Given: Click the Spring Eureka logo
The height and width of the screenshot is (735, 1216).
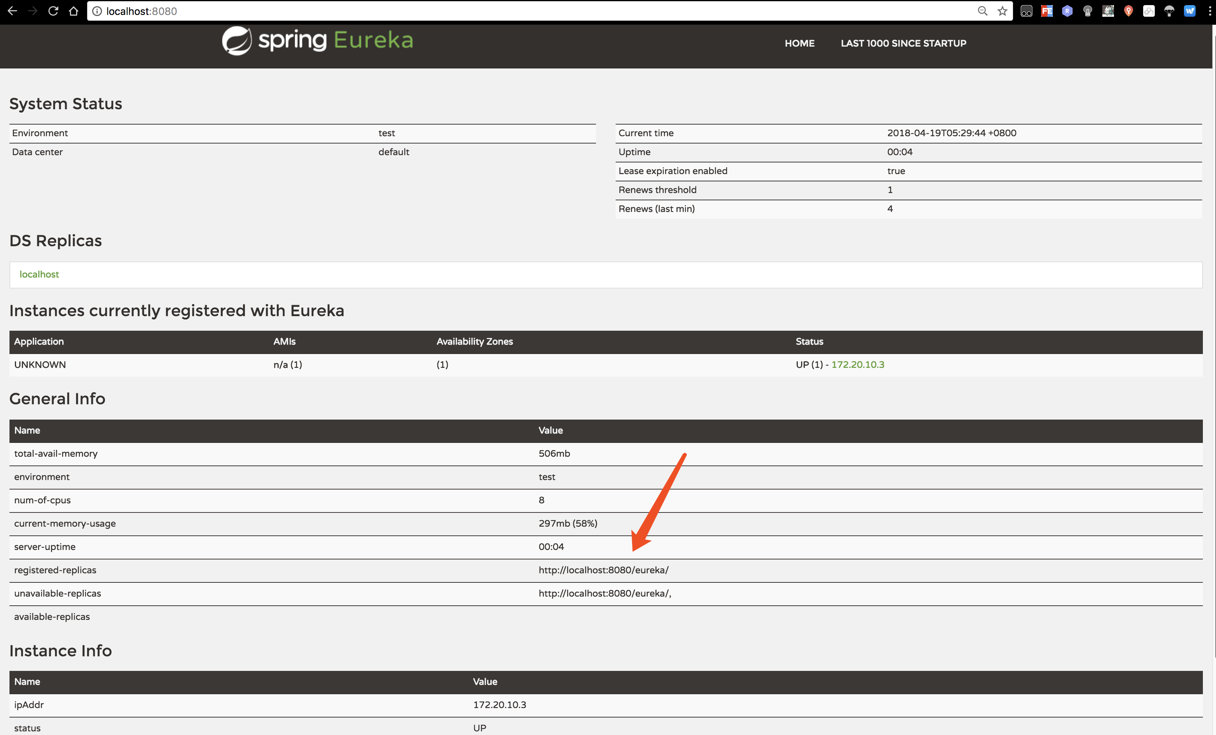Looking at the screenshot, I should coord(317,40).
